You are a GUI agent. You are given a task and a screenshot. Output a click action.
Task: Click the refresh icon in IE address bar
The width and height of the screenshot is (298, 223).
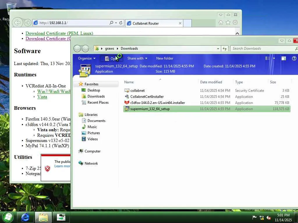click(121, 23)
